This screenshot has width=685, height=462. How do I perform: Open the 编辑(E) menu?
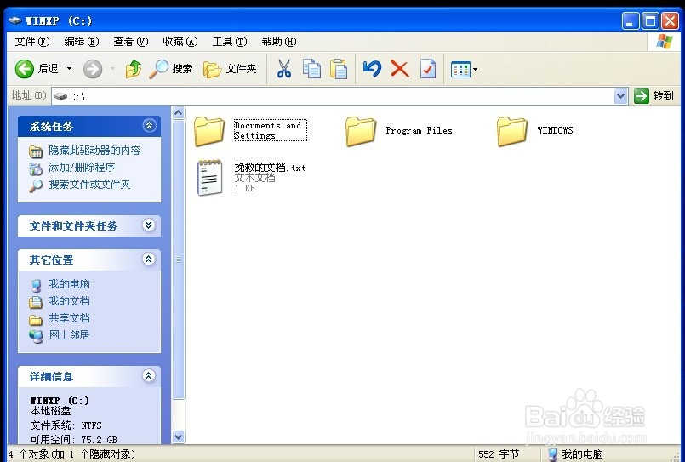click(81, 42)
